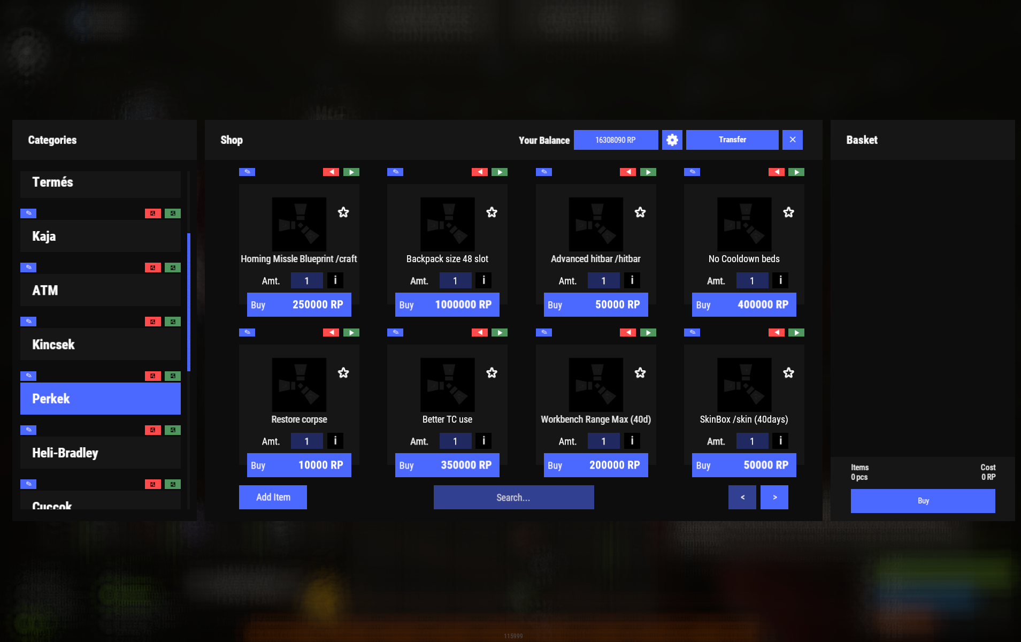1021x642 pixels.
Task: Show info for Advanced hitbar item
Action: click(x=632, y=280)
